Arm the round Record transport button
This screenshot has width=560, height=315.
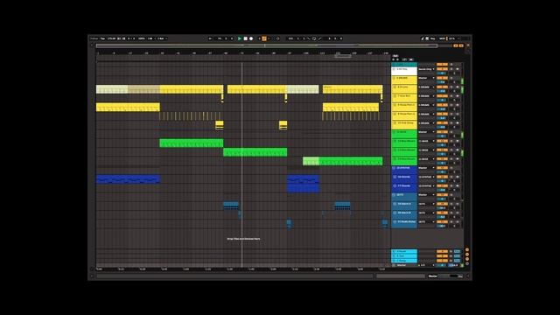[251, 38]
